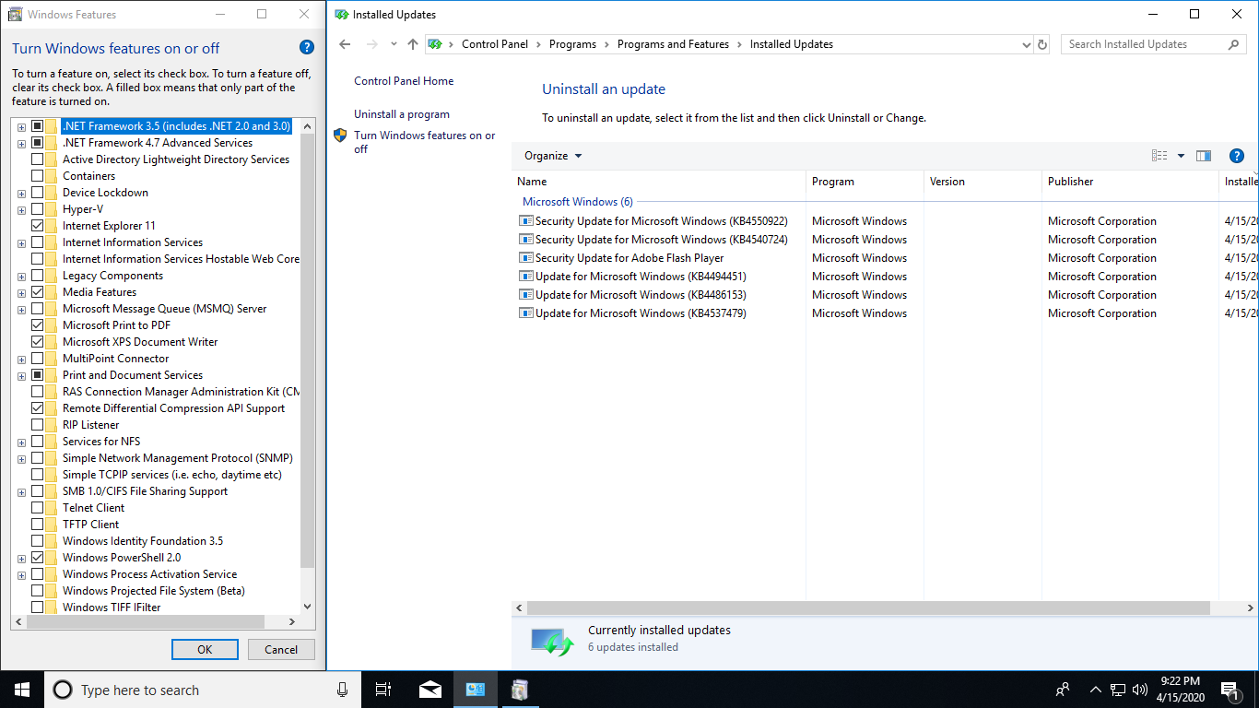Show hidden system tray icons
This screenshot has width=1259, height=708.
tap(1095, 690)
